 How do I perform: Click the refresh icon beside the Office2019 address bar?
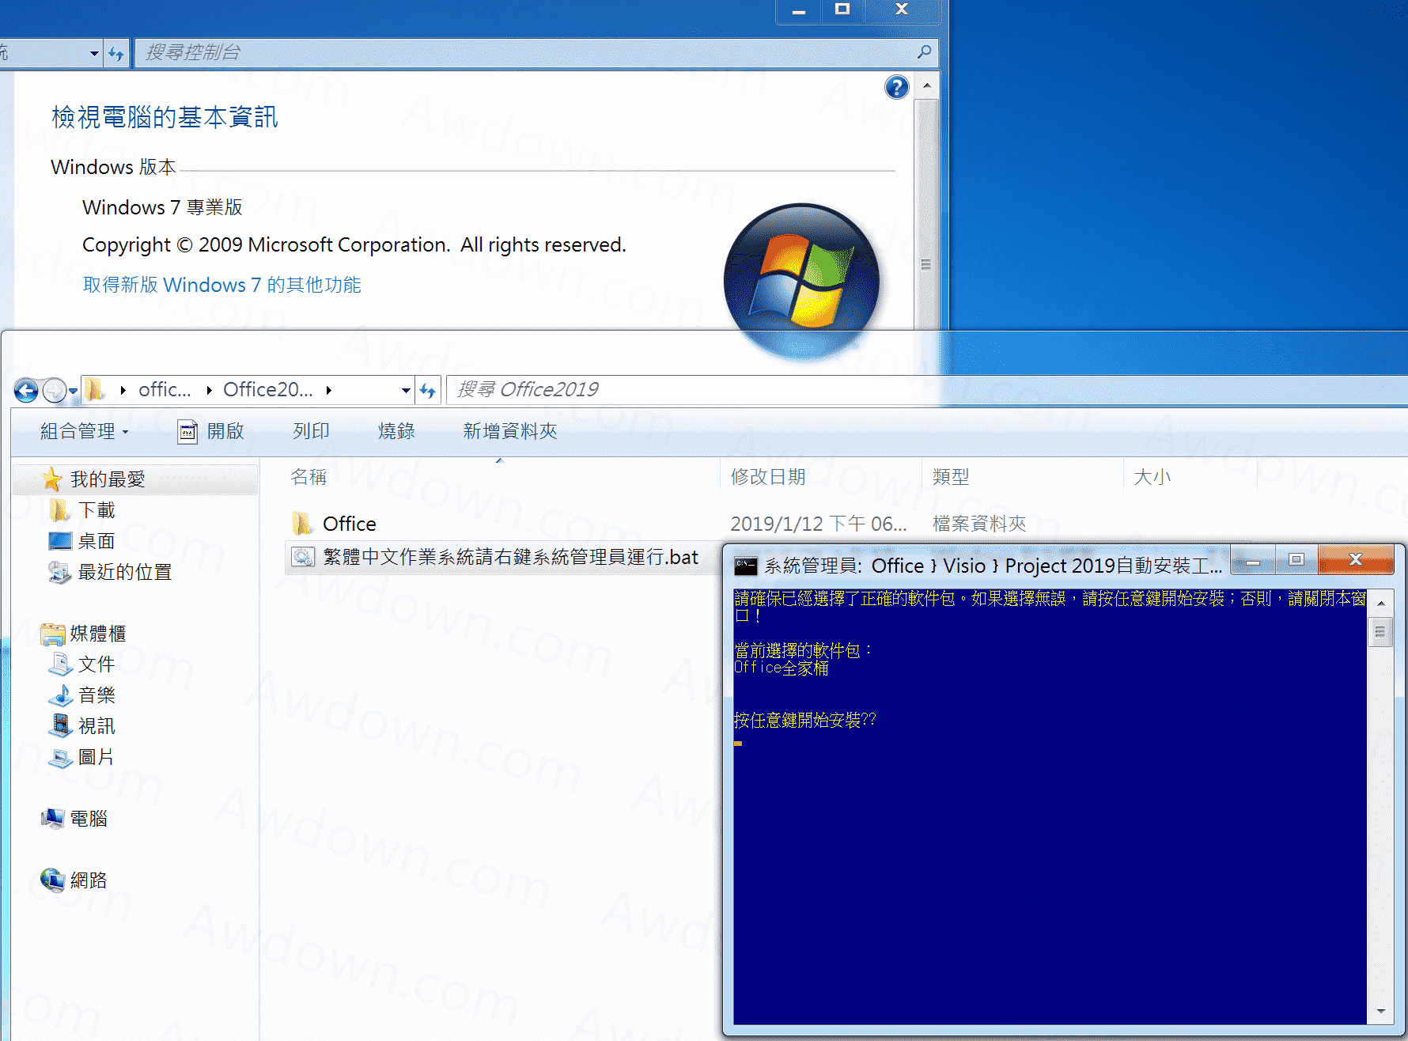pos(428,390)
